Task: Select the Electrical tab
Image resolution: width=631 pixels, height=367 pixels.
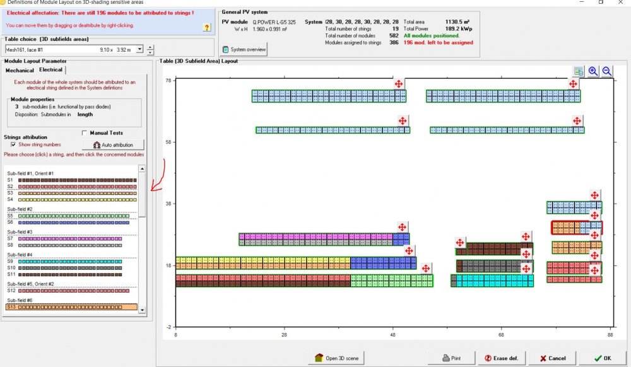Action: pyautogui.click(x=50, y=70)
